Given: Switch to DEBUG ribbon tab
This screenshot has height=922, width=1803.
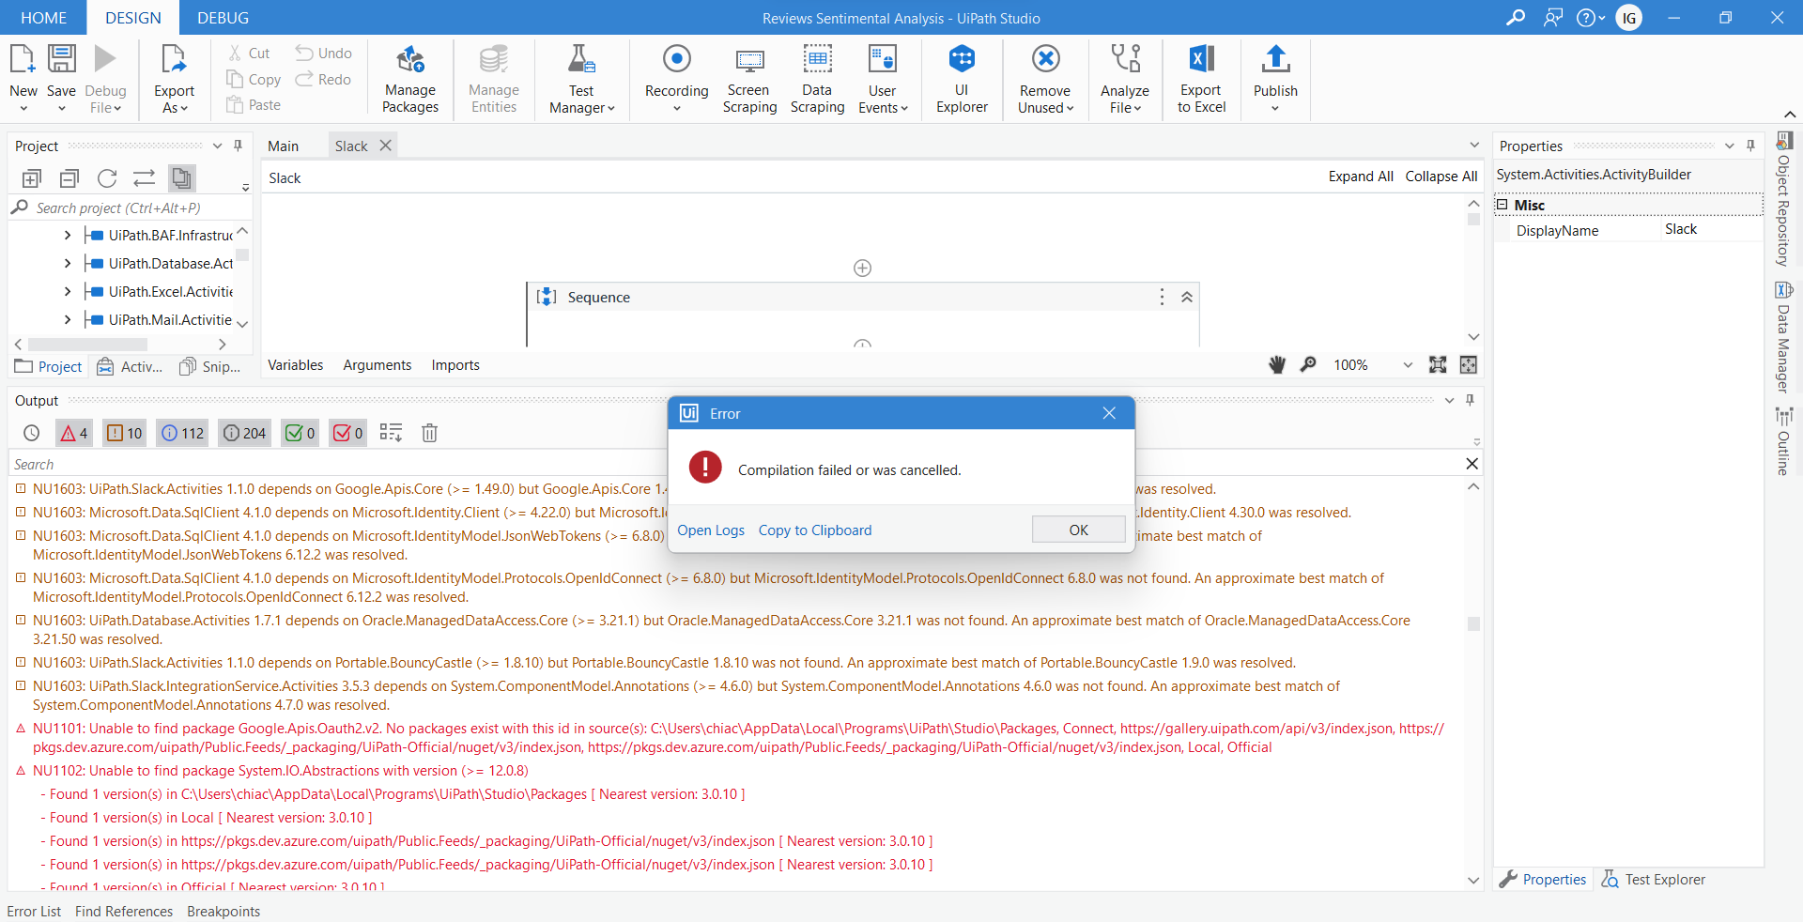Looking at the screenshot, I should tap(223, 18).
